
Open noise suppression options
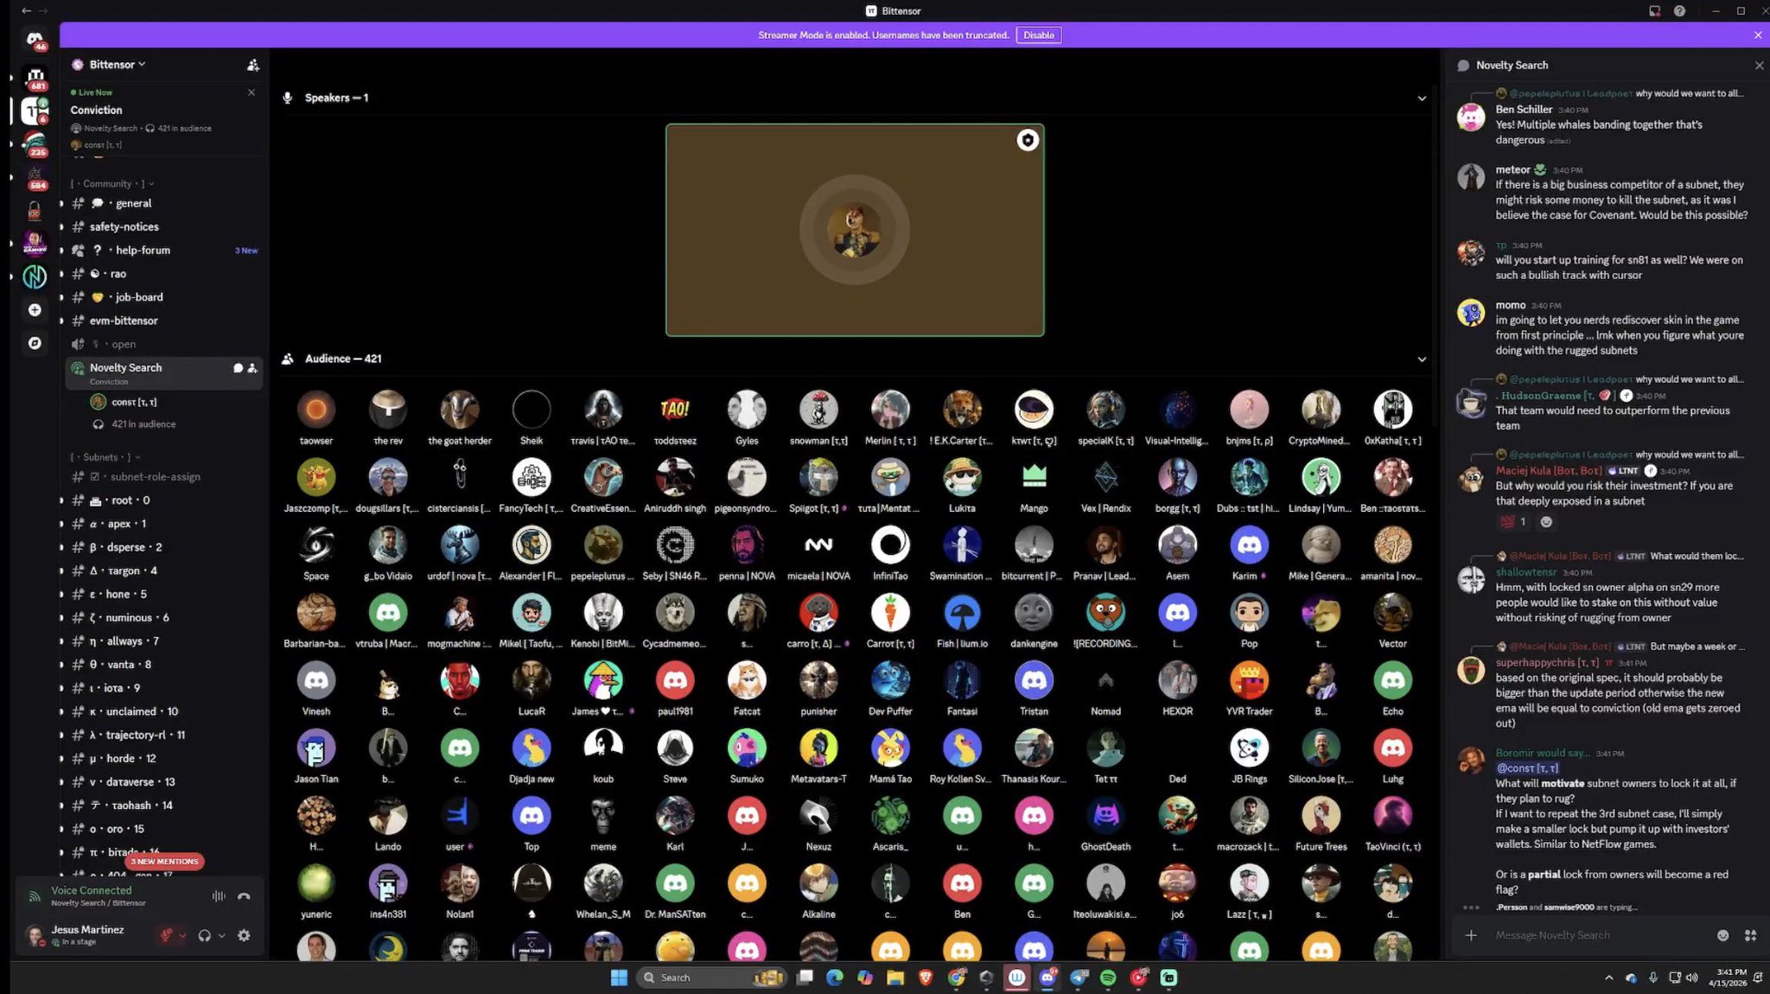click(x=219, y=896)
